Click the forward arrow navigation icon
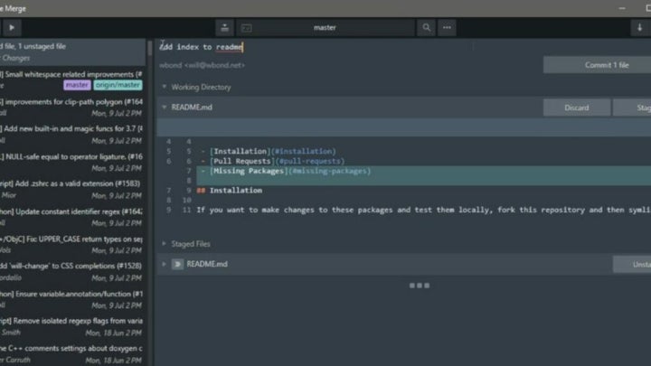This screenshot has width=651, height=366. [12, 27]
